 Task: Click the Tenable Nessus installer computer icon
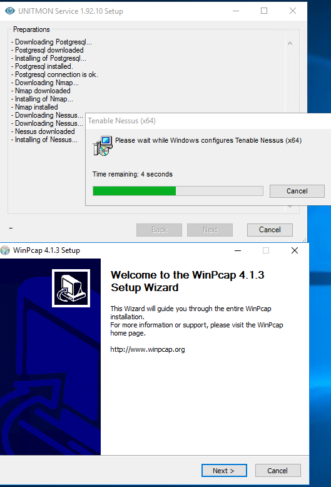(x=102, y=146)
